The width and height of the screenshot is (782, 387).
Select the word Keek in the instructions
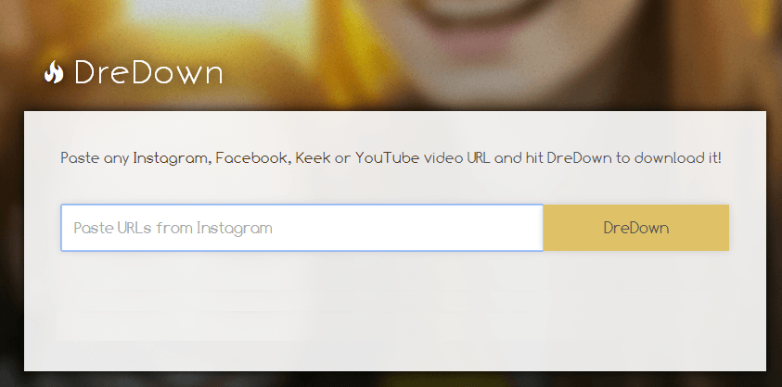coord(313,158)
